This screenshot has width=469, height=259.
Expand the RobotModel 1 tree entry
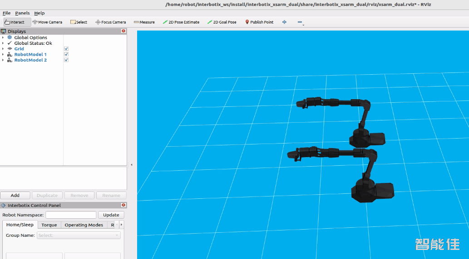tap(3, 54)
